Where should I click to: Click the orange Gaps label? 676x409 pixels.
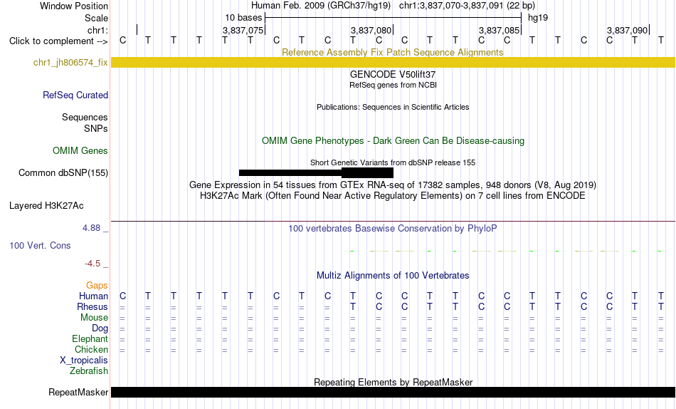point(97,286)
